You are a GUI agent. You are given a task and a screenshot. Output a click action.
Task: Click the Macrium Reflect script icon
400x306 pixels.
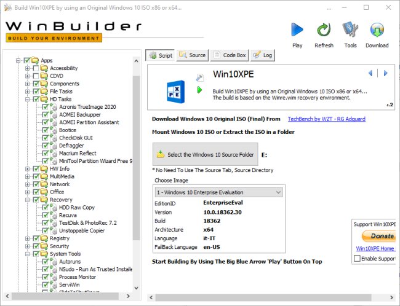(x=54, y=153)
